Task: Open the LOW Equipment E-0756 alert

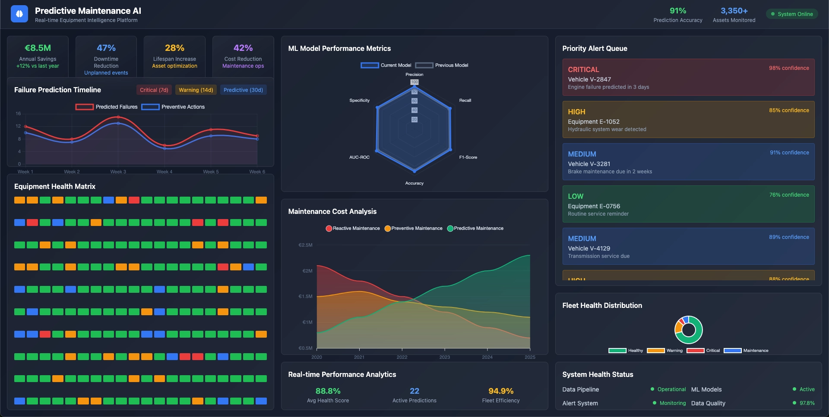Action: [688, 204]
